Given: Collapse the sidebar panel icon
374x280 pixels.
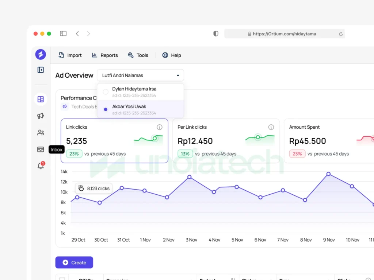Looking at the screenshot, I should click(x=41, y=70).
